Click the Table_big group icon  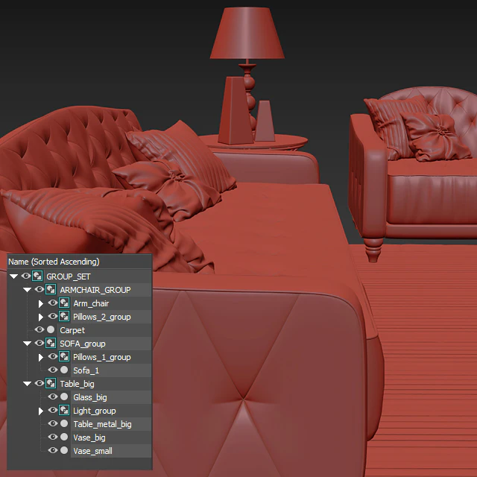click(x=51, y=383)
